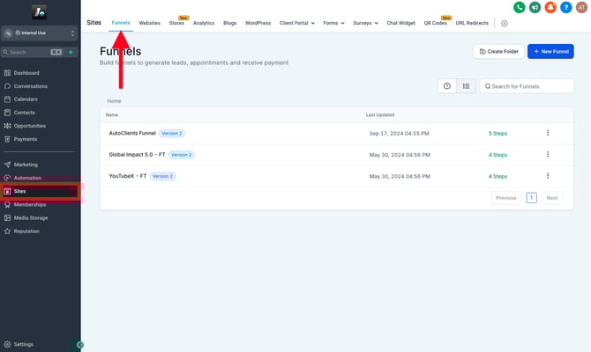The height and width of the screenshot is (352, 591).
Task: Click the New Funnel button
Action: coord(550,52)
